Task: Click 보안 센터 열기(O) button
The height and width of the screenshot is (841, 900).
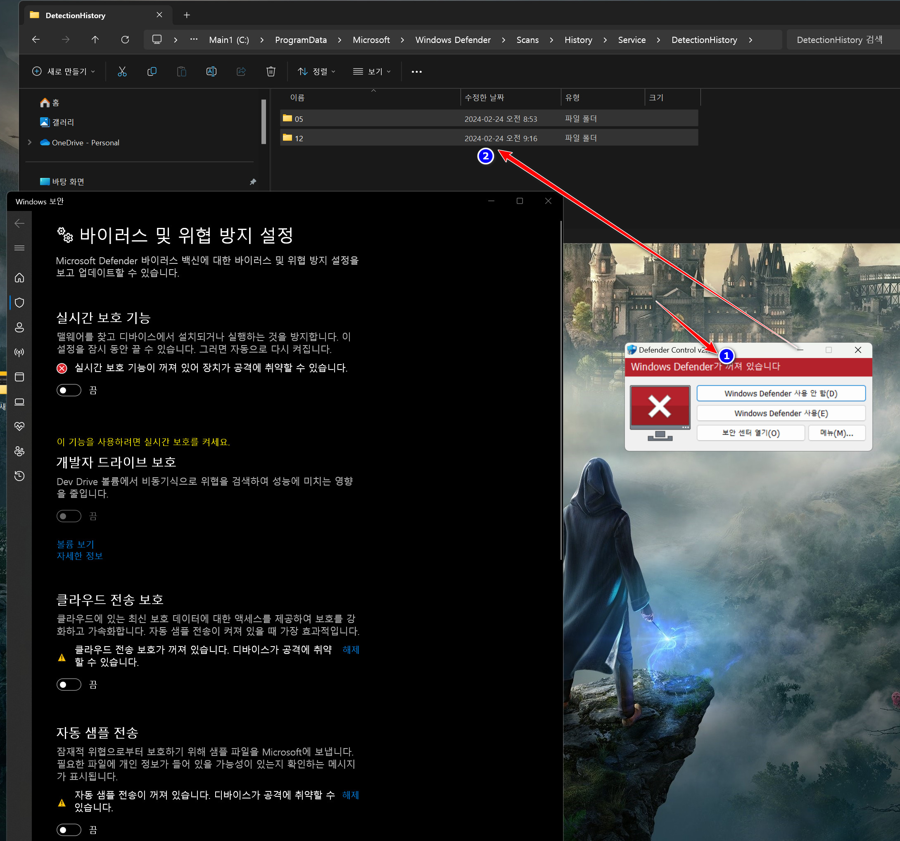Action: 750,433
